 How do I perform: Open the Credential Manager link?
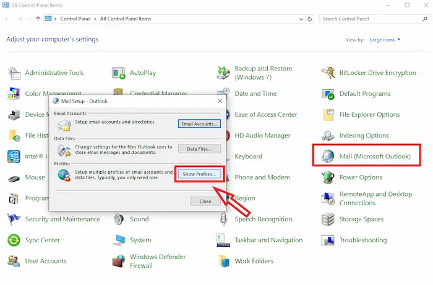[x=158, y=93]
